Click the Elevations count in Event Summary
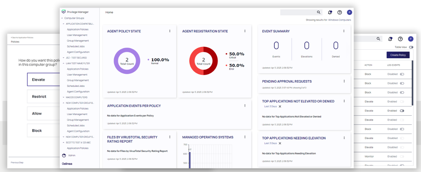 307,46
